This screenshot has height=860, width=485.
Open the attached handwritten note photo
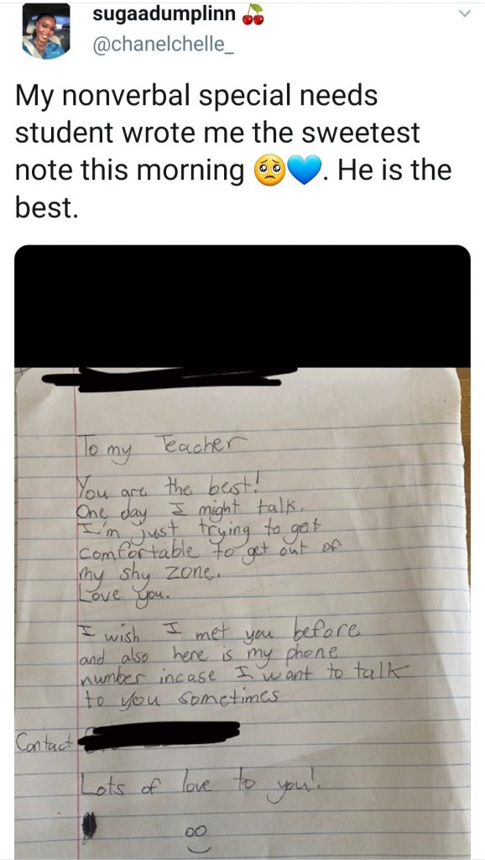coord(242,552)
